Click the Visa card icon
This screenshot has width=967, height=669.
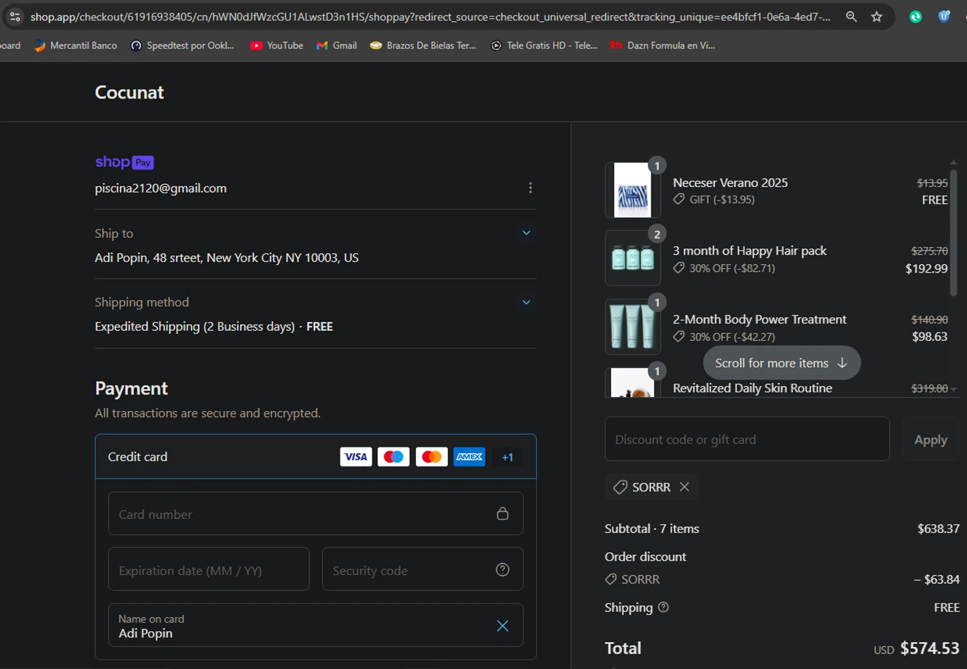(x=356, y=456)
